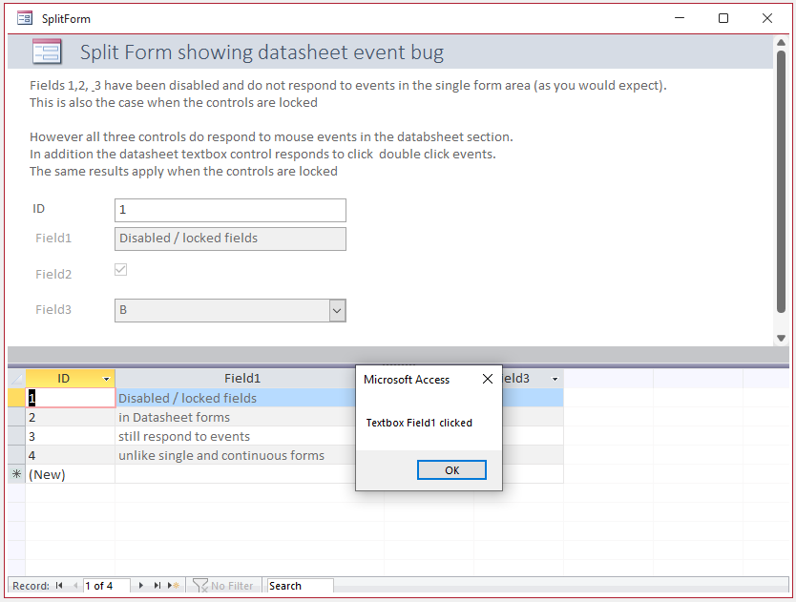Screen dimensions: 796x602
Task: Toggle the Field2 checkbox
Action: click(x=121, y=270)
